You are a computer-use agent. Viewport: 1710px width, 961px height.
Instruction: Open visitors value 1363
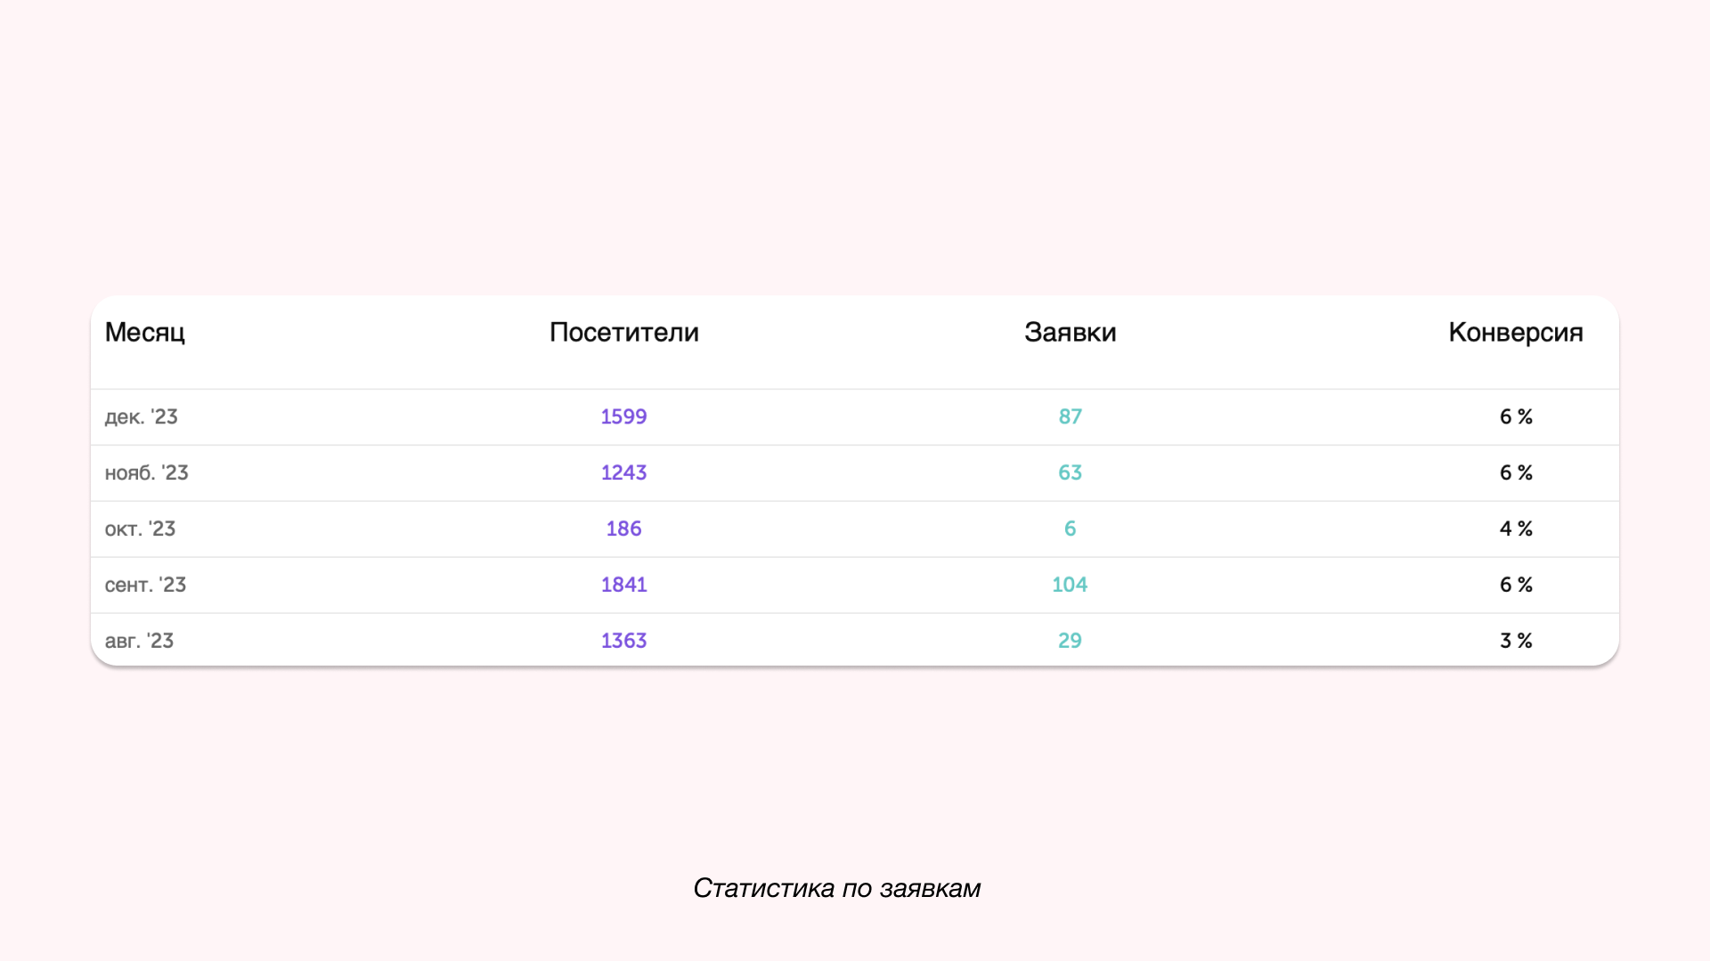click(623, 642)
